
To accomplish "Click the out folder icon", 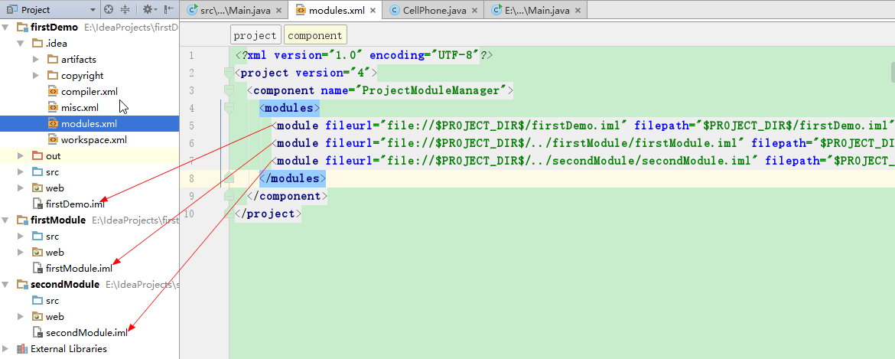I will pyautogui.click(x=37, y=156).
